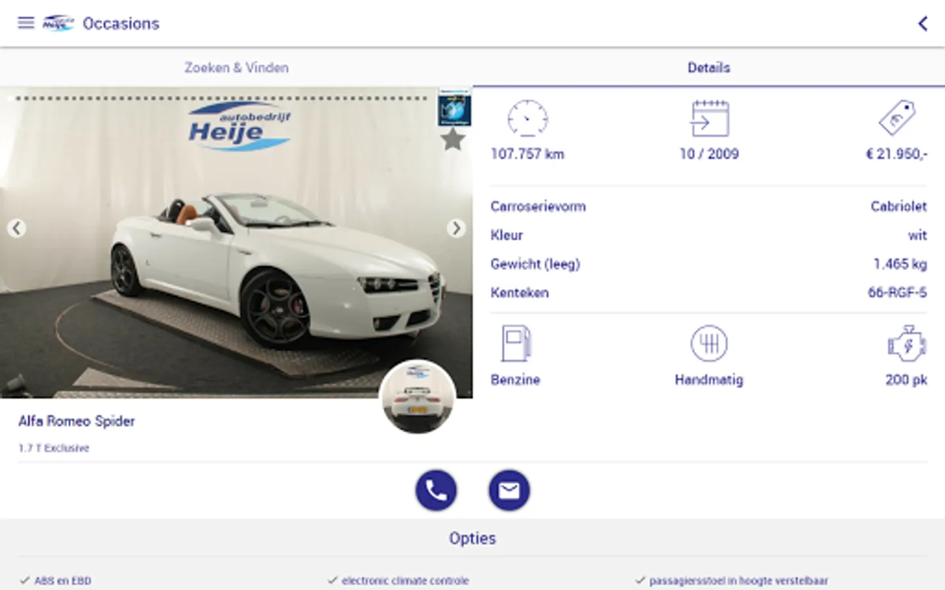Tap the Autobedrijf Heije logo in header

pyautogui.click(x=58, y=24)
